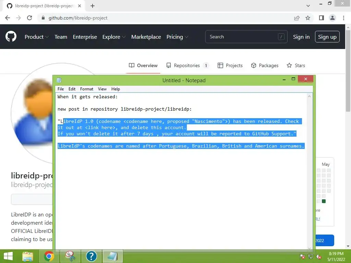This screenshot has width=351, height=263.
Task: Click the Action Center flag tray icon
Action: click(x=302, y=256)
